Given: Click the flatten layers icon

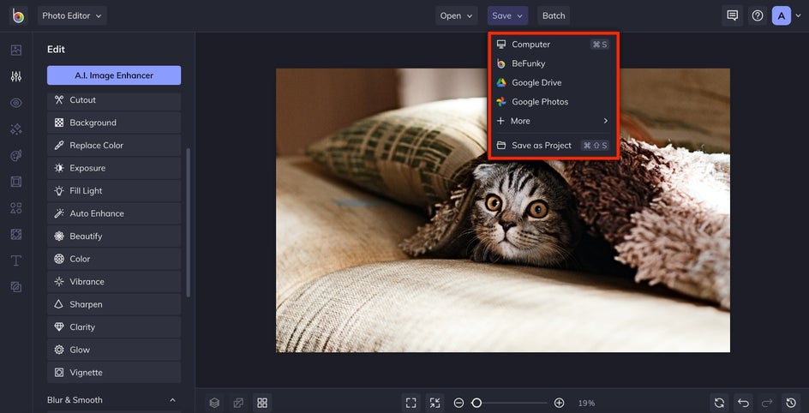Looking at the screenshot, I should click(238, 403).
